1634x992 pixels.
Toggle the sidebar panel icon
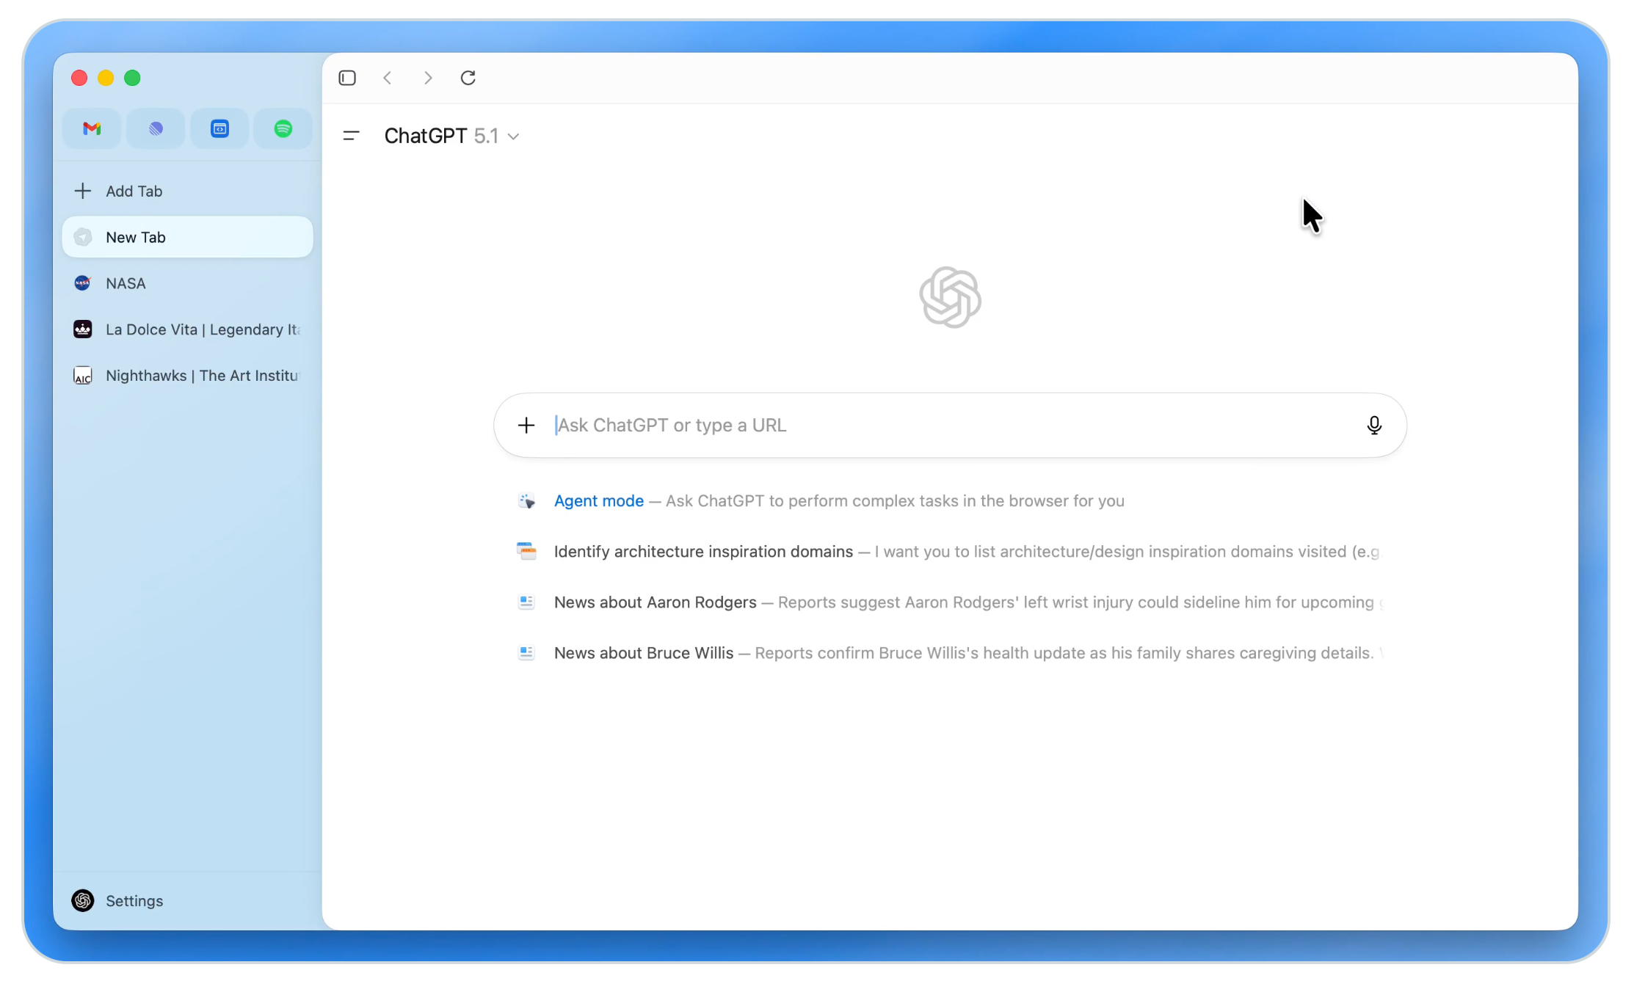[x=347, y=78]
